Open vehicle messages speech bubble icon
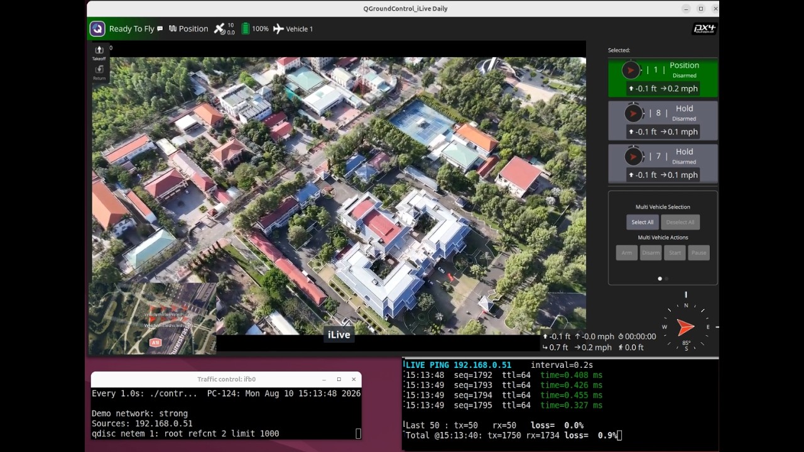The width and height of the screenshot is (804, 452). coord(160,29)
